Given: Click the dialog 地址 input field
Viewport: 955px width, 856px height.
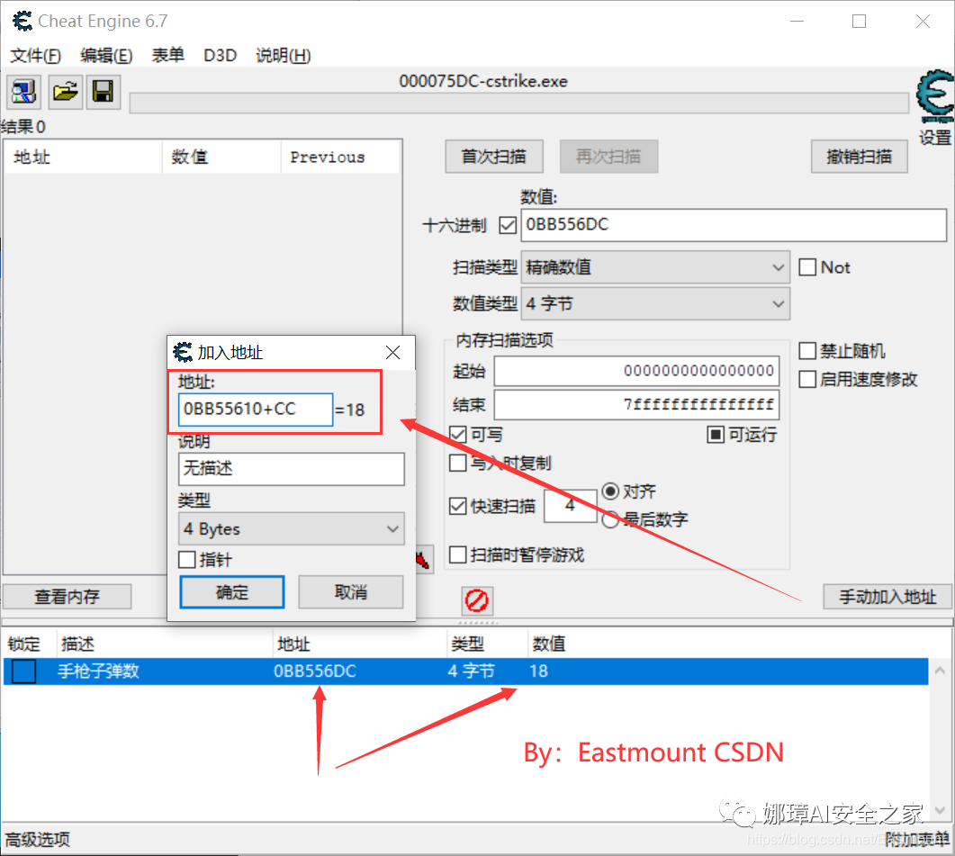Looking at the screenshot, I should tap(256, 410).
